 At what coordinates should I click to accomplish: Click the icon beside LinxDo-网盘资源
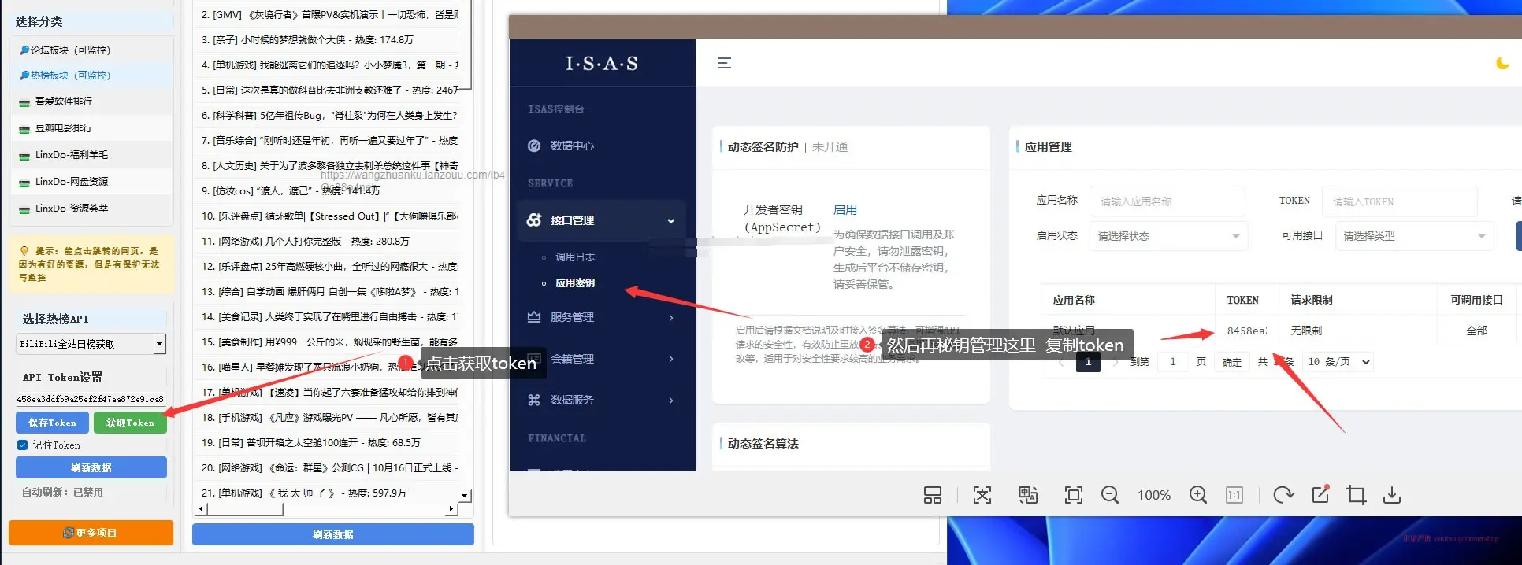click(24, 183)
